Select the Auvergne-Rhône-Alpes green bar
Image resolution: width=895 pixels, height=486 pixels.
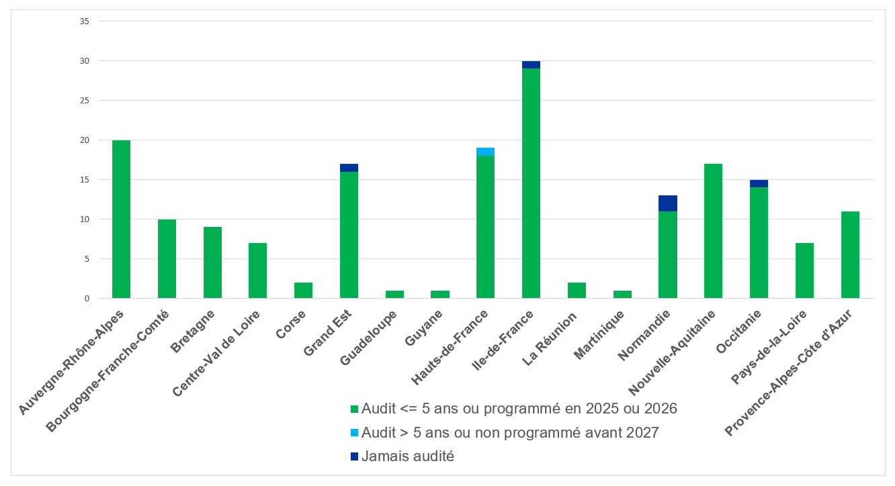(x=121, y=219)
